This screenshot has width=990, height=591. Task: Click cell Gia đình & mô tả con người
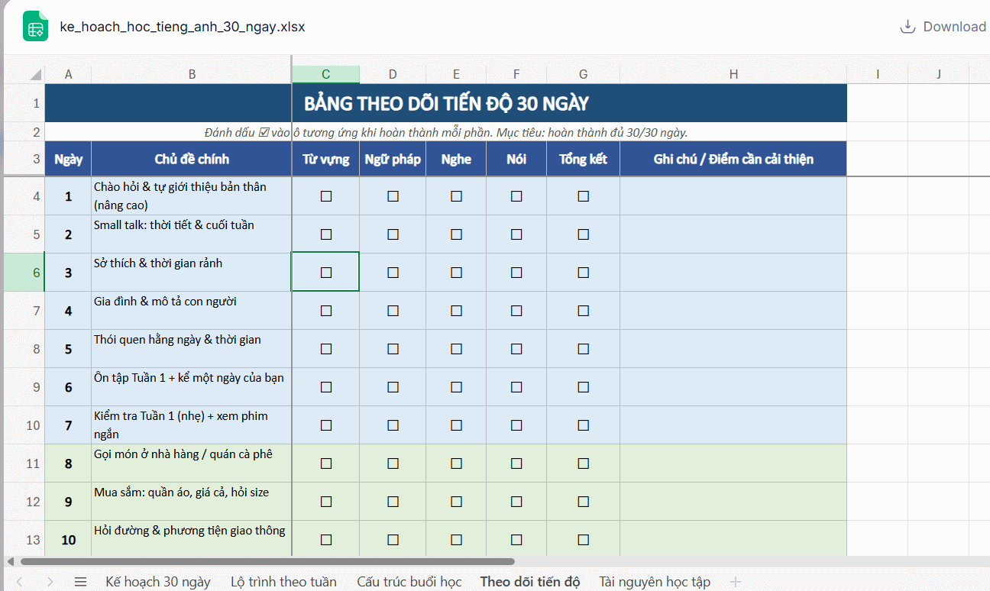click(x=192, y=311)
